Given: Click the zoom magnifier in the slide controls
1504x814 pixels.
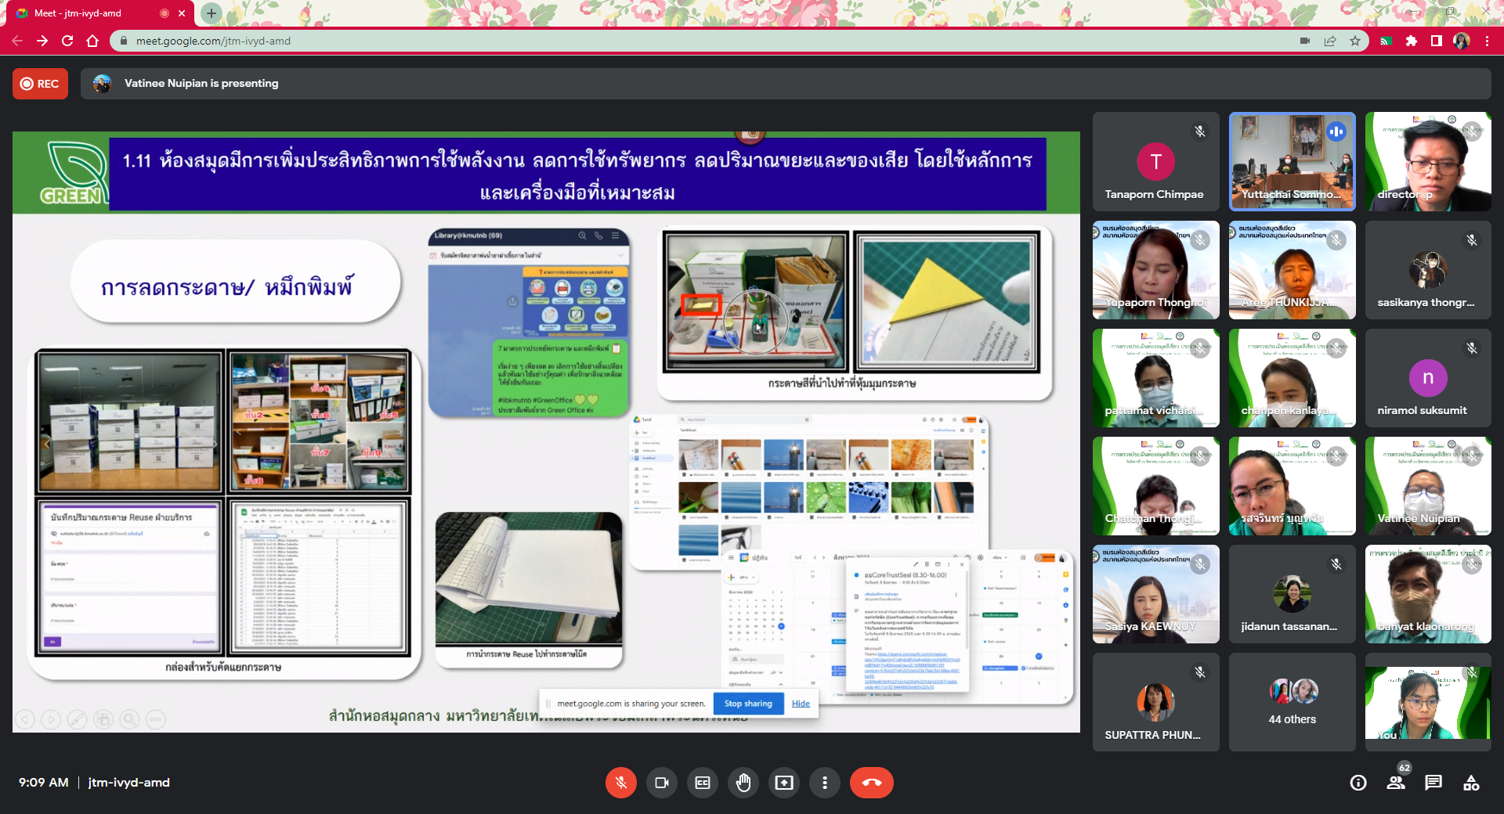Looking at the screenshot, I should click(129, 719).
